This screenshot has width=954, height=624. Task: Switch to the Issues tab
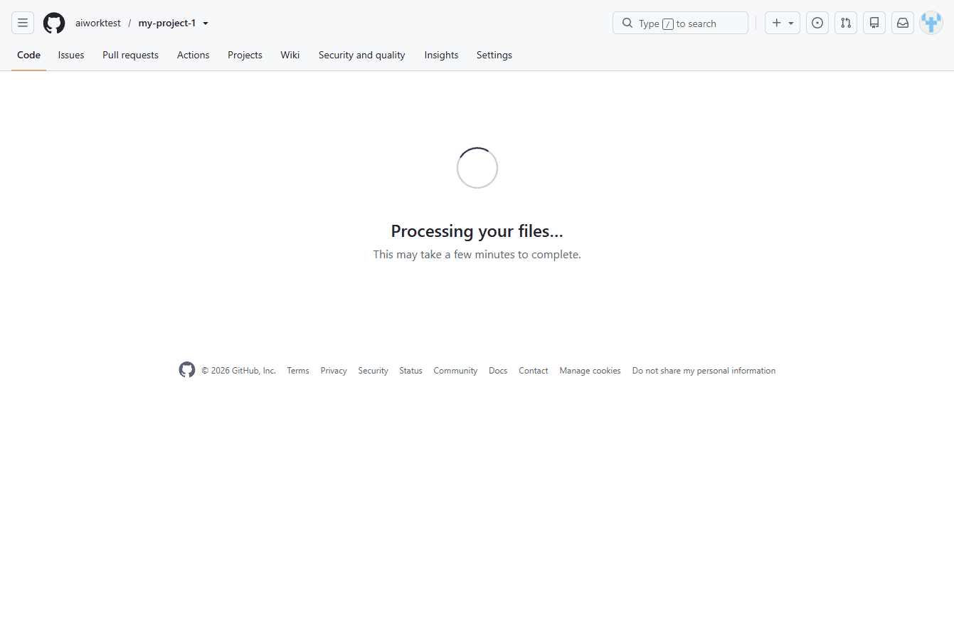[71, 55]
